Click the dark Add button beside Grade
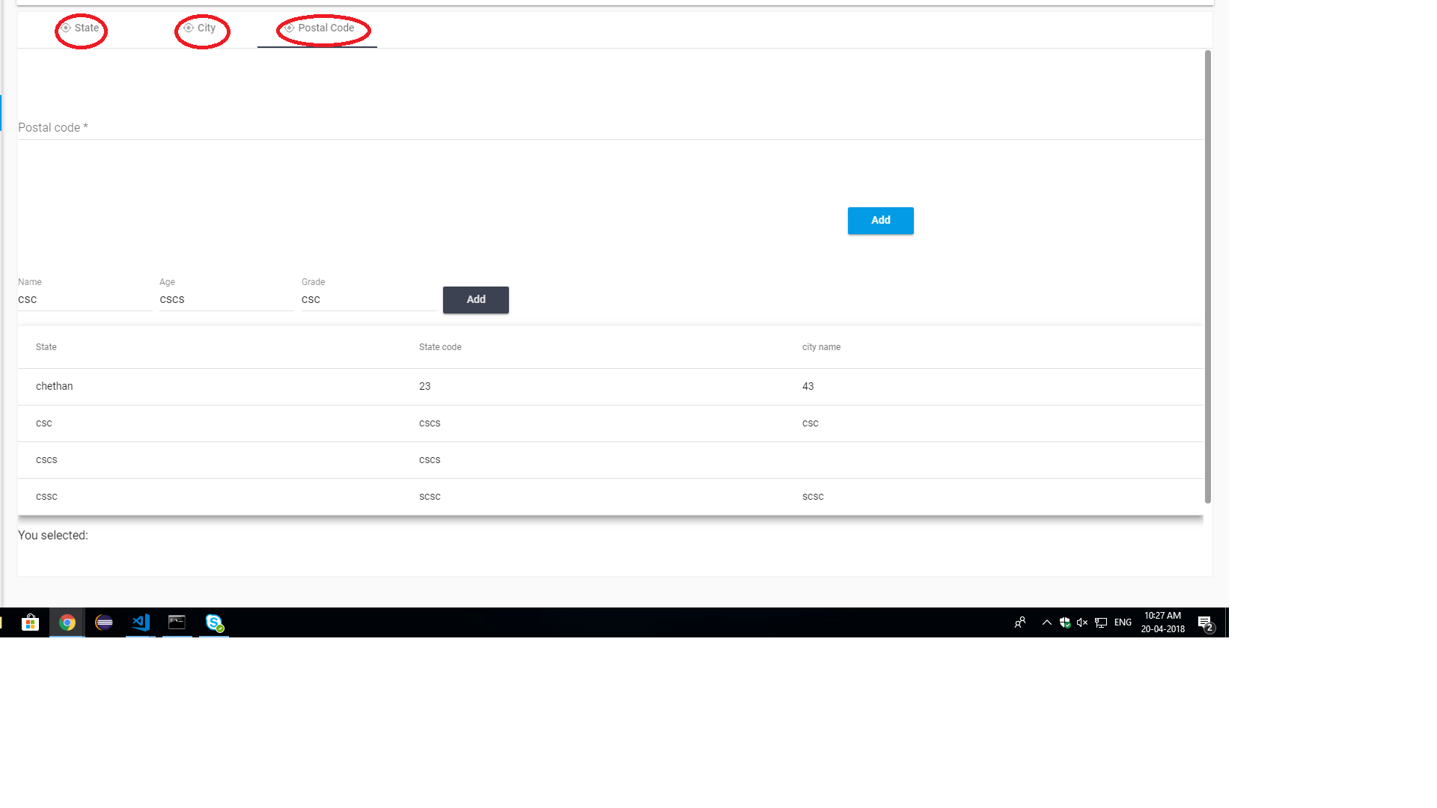The width and height of the screenshot is (1437, 808). tap(475, 300)
